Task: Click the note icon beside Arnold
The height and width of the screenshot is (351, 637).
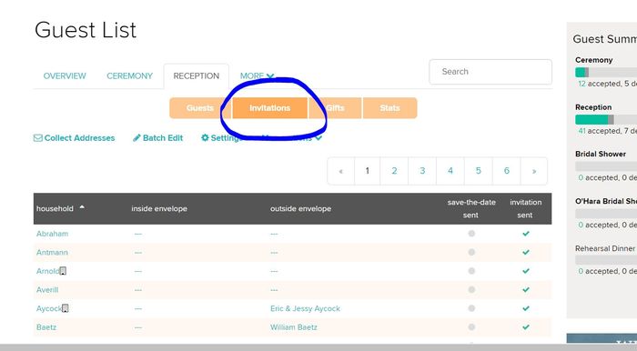Action: [63, 271]
